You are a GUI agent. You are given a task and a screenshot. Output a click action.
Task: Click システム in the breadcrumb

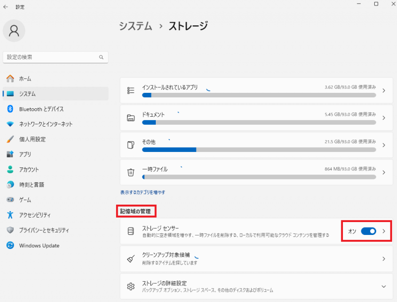[x=135, y=26]
